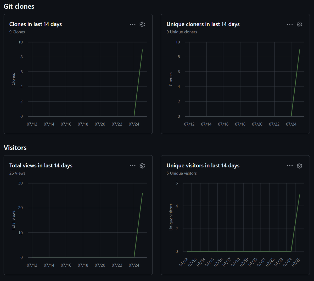314x281 pixels.
Task: Click the 'Git clones' section heading
Action: click(19, 6)
